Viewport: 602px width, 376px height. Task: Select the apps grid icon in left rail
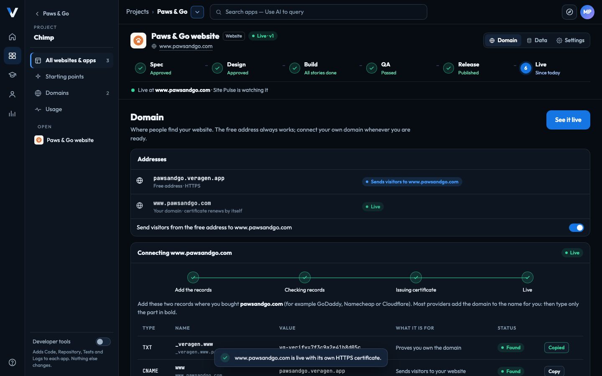pyautogui.click(x=12, y=56)
